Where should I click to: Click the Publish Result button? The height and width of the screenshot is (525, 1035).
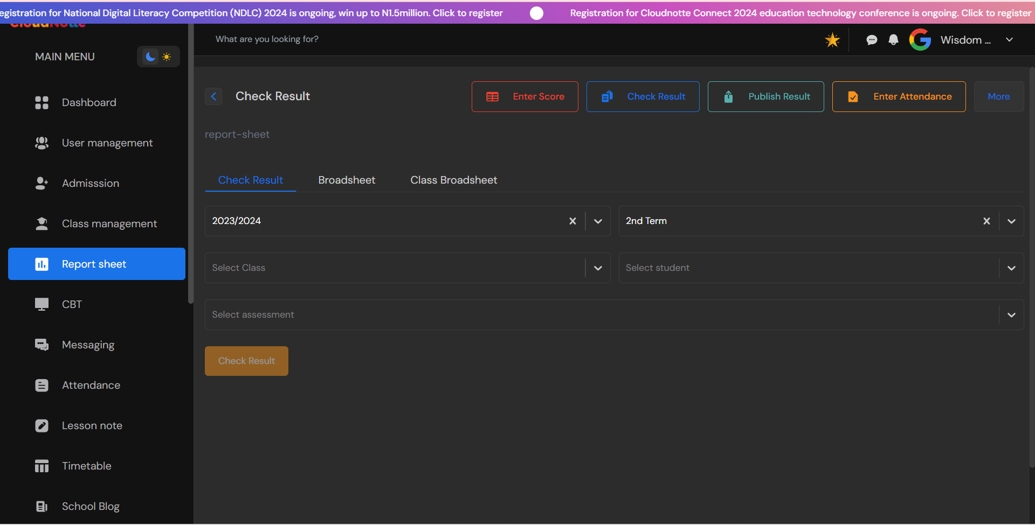point(765,97)
